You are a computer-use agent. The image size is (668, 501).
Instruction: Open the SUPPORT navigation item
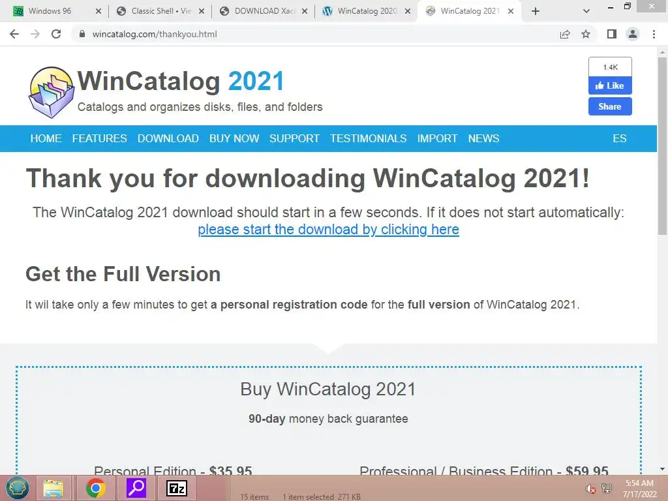pos(294,138)
